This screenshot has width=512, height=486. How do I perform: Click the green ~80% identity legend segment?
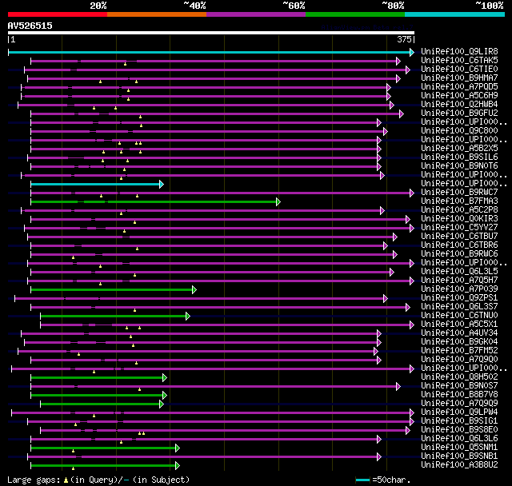[x=355, y=14]
